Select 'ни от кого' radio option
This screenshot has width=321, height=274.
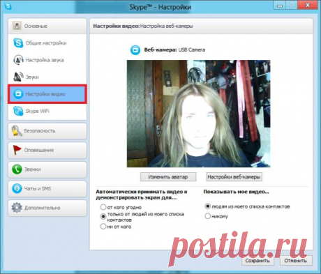tap(103, 227)
